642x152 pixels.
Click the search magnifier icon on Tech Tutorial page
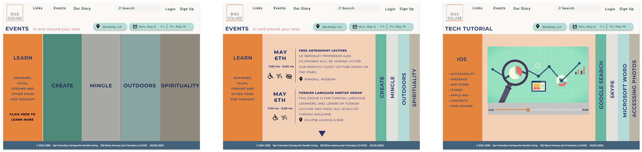[559, 8]
